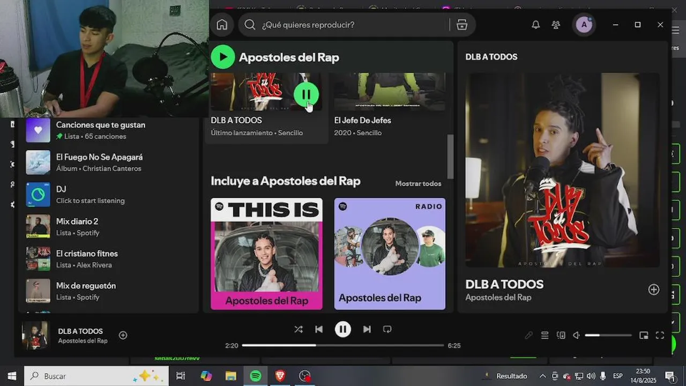Open DLB A TODOS title in side panel
The image size is (686, 386).
[x=504, y=284]
